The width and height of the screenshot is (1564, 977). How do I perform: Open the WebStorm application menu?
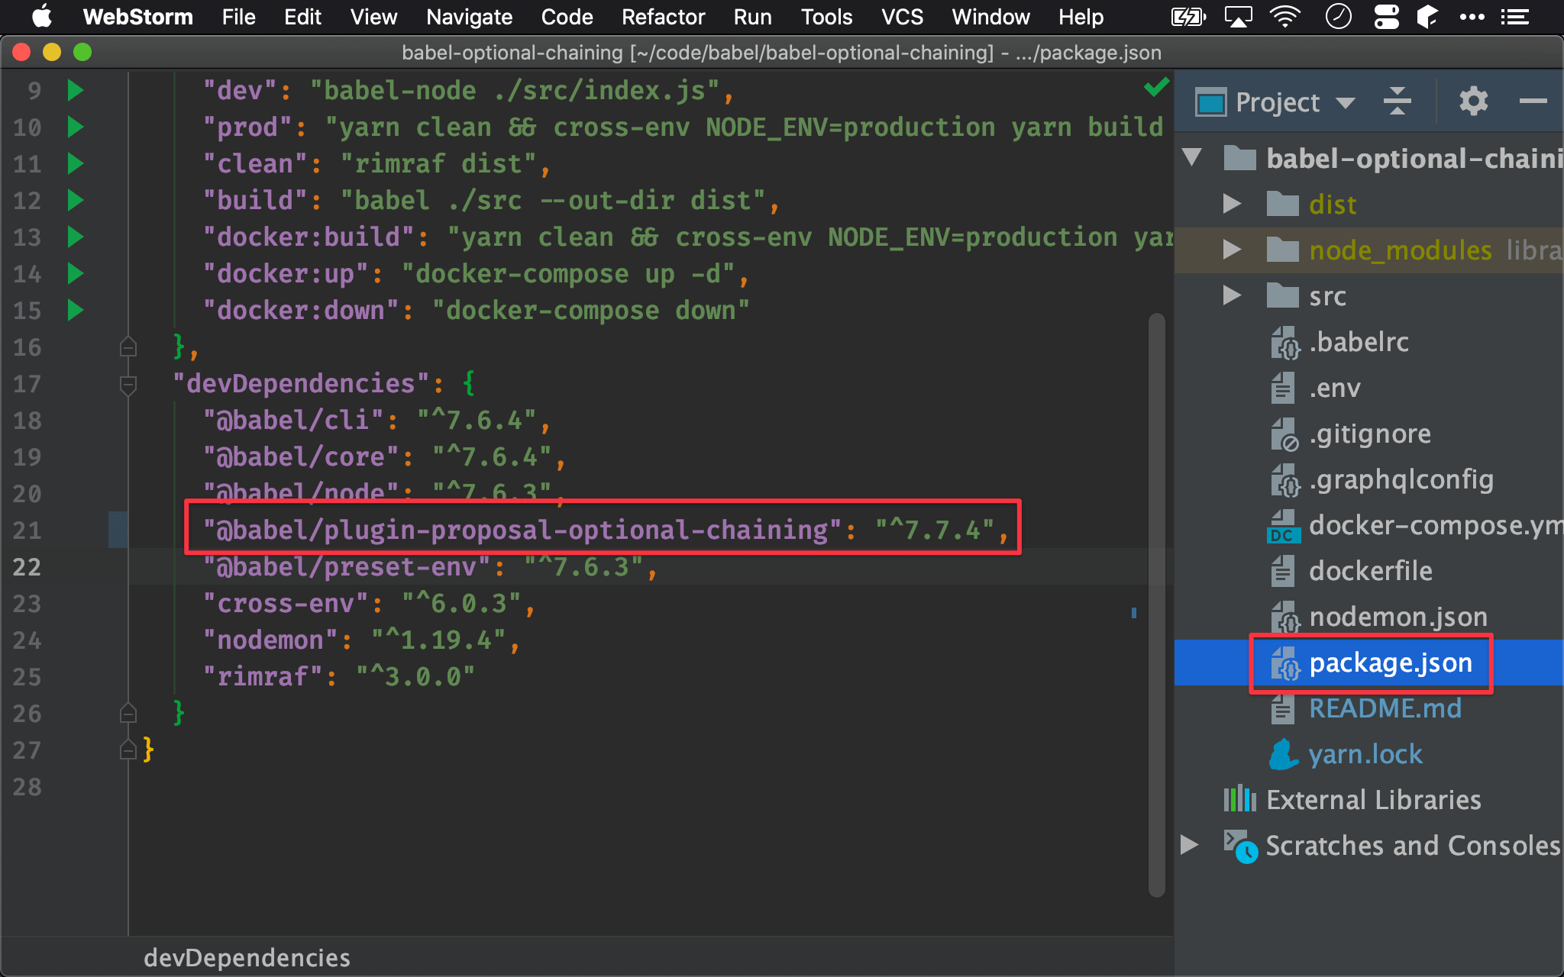point(137,17)
